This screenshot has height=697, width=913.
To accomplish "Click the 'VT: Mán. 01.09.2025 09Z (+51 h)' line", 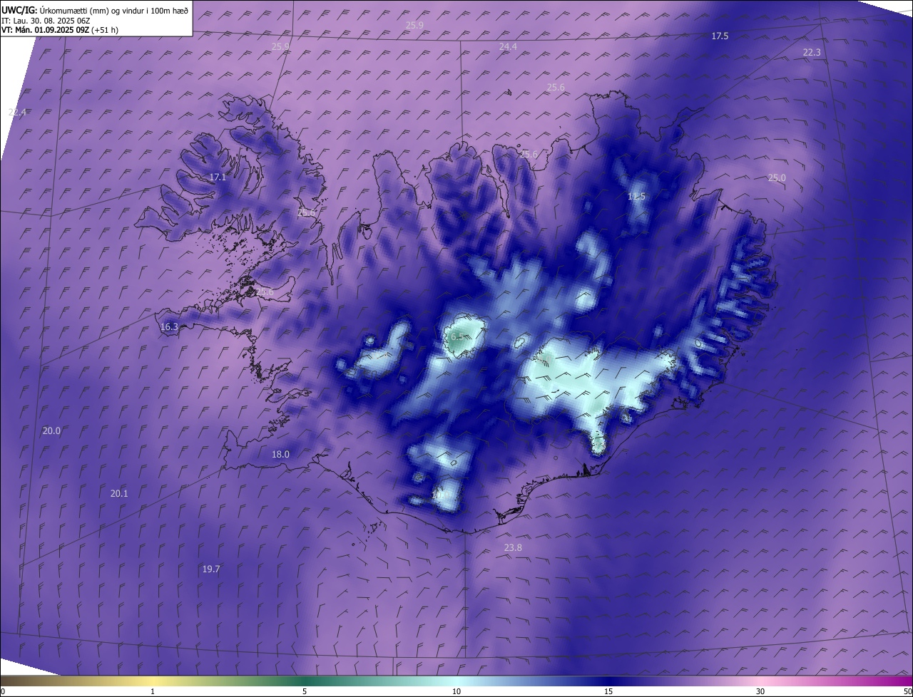I will pos(60,30).
